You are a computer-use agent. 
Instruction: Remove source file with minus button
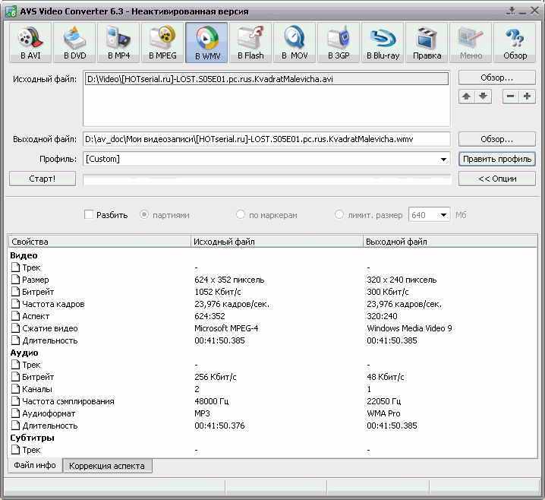[x=511, y=97]
